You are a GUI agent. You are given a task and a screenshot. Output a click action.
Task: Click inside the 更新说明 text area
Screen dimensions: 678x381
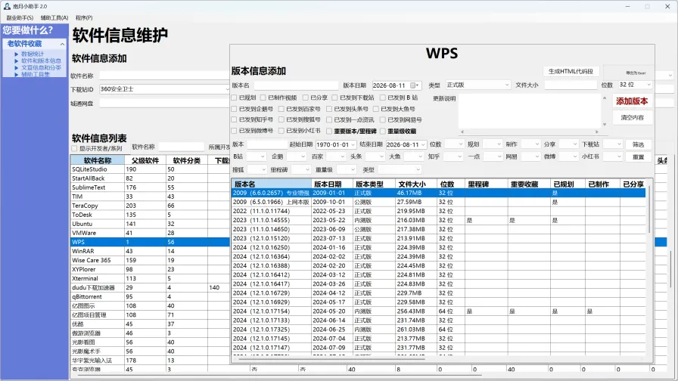pos(530,111)
